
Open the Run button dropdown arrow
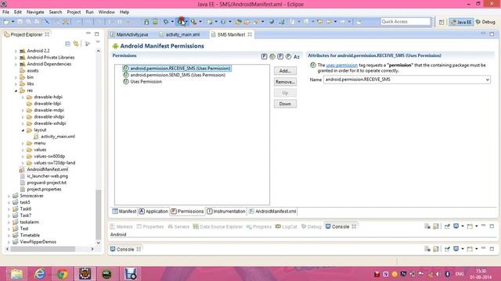click(x=186, y=22)
